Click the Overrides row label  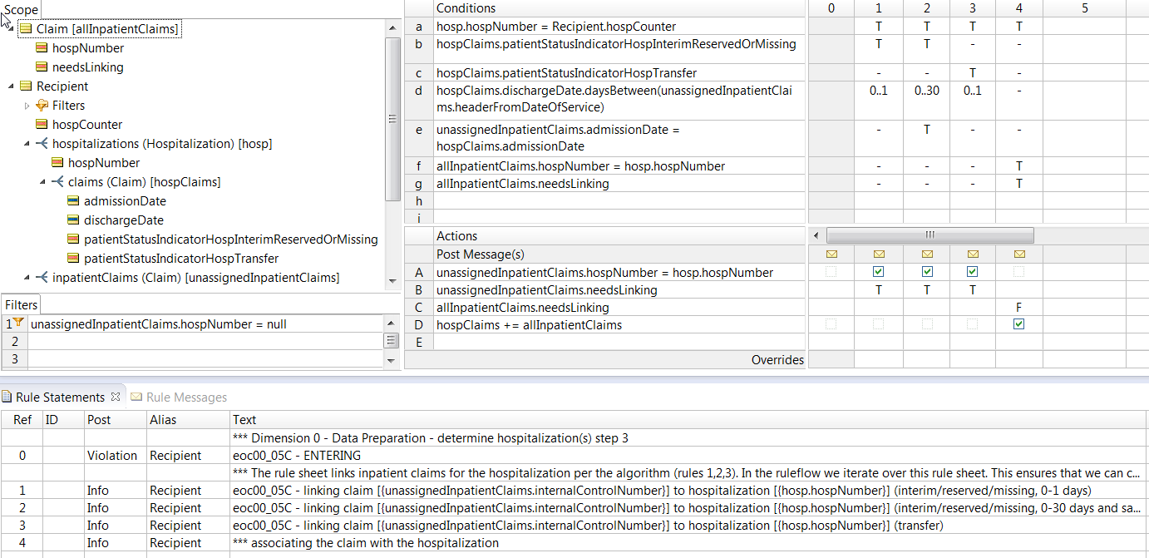point(777,360)
